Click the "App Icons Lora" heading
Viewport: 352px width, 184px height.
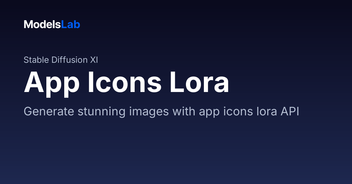coord(126,83)
